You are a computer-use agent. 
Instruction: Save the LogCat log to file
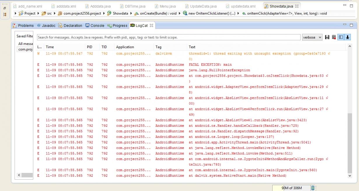tap(327, 37)
